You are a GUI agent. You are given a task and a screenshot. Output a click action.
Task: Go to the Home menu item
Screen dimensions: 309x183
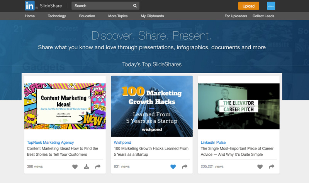[30, 16]
